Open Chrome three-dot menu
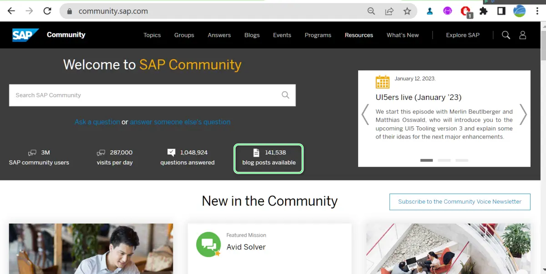The width and height of the screenshot is (546, 274). (x=537, y=11)
